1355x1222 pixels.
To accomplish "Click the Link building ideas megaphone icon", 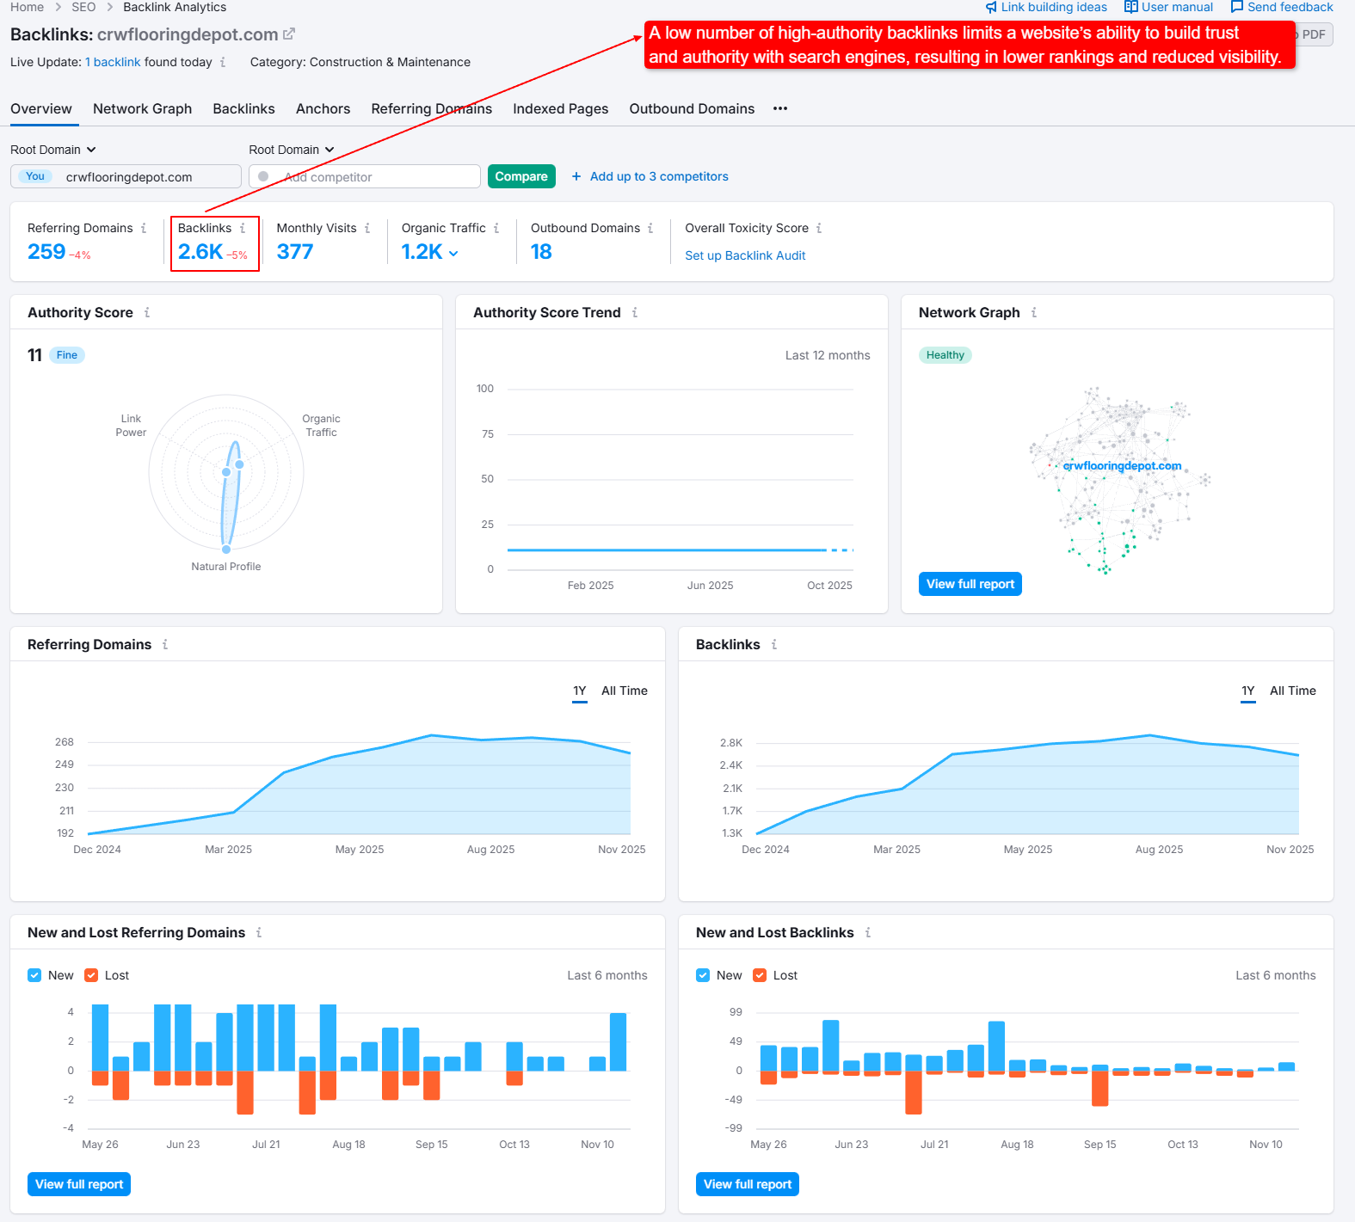I will (991, 7).
